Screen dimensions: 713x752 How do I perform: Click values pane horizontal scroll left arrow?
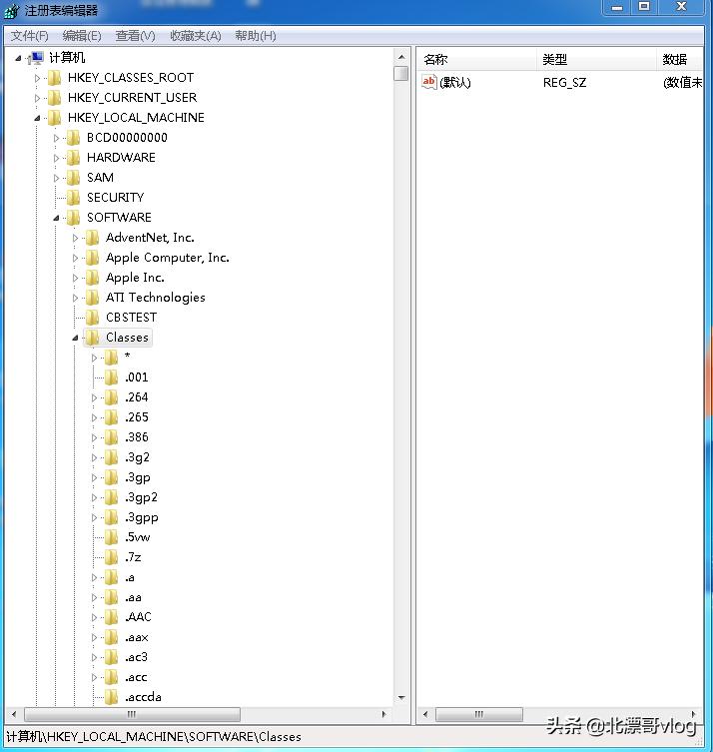pos(425,714)
